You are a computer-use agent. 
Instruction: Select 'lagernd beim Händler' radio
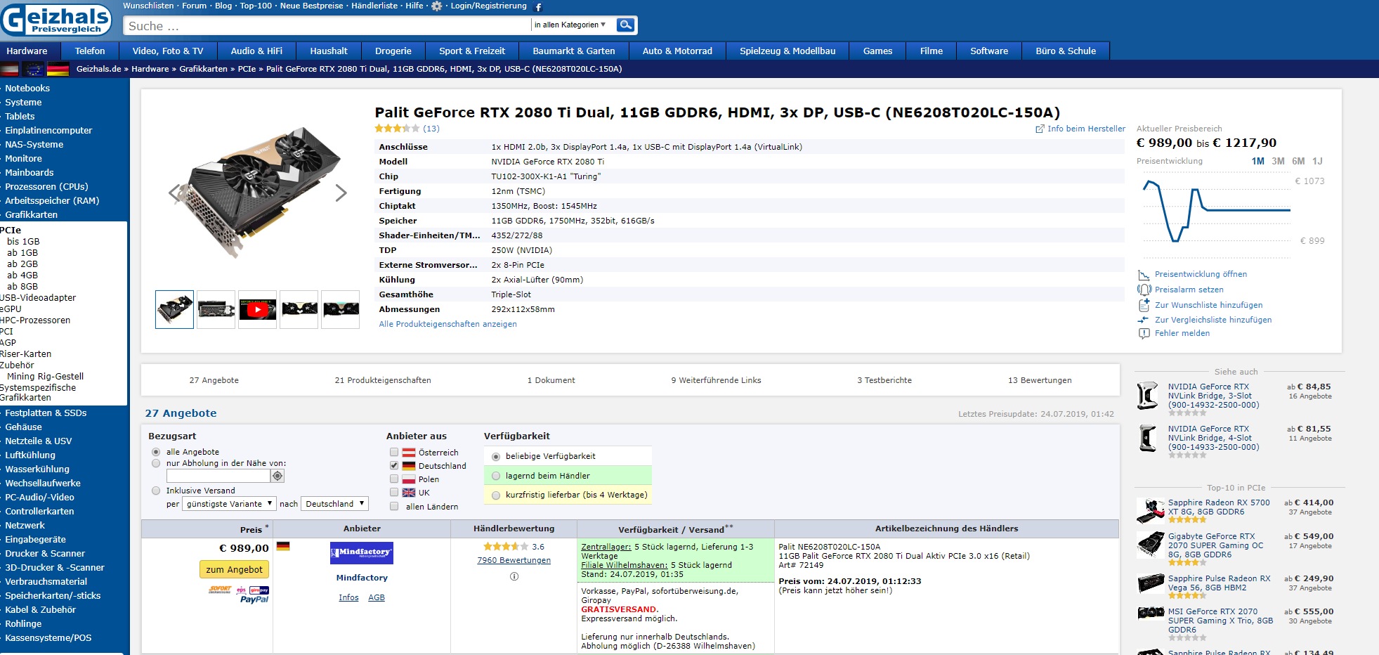[496, 476]
